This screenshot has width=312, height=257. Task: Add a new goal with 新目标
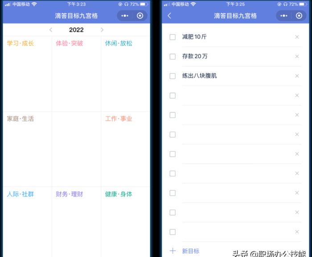pos(191,251)
